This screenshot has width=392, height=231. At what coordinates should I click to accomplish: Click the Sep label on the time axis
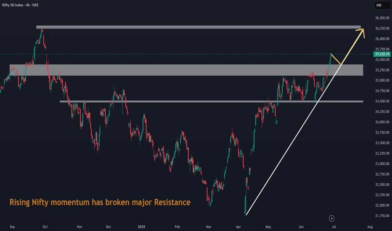click(12, 227)
